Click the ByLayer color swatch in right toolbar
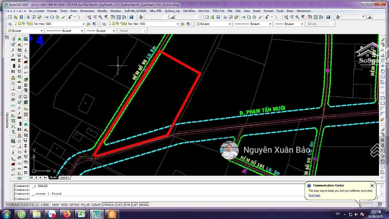Viewport: 389px width, 219px height. 198,24
